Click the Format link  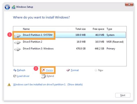pyautogui.click(x=75, y=70)
